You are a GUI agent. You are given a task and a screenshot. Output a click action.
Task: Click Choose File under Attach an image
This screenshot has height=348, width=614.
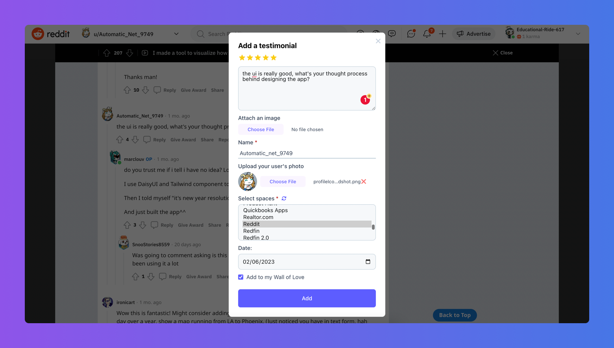(261, 130)
